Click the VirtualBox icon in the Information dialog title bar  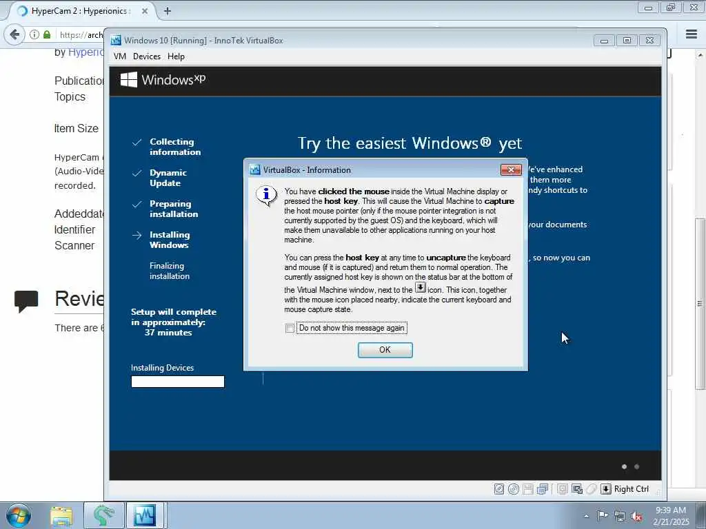[x=255, y=169]
